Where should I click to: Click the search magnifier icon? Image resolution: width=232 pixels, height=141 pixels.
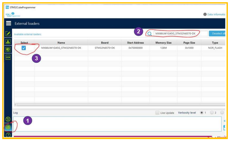149,34
